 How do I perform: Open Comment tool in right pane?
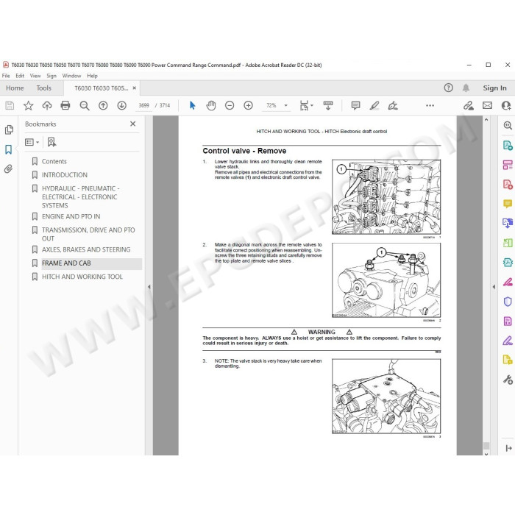[x=508, y=204]
